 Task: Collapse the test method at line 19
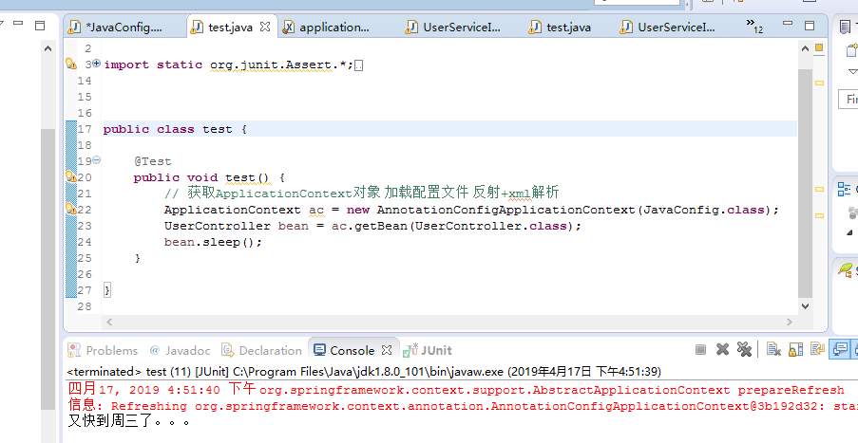pyautogui.click(x=96, y=160)
